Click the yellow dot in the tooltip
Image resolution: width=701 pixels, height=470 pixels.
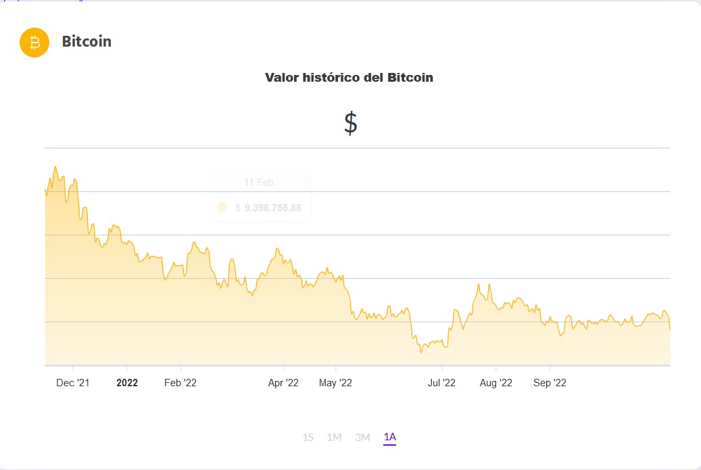[222, 207]
